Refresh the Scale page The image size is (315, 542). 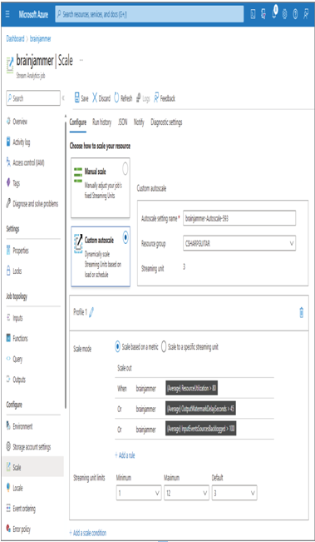point(123,98)
